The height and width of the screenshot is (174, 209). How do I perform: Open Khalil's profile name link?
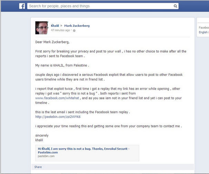point(55,26)
